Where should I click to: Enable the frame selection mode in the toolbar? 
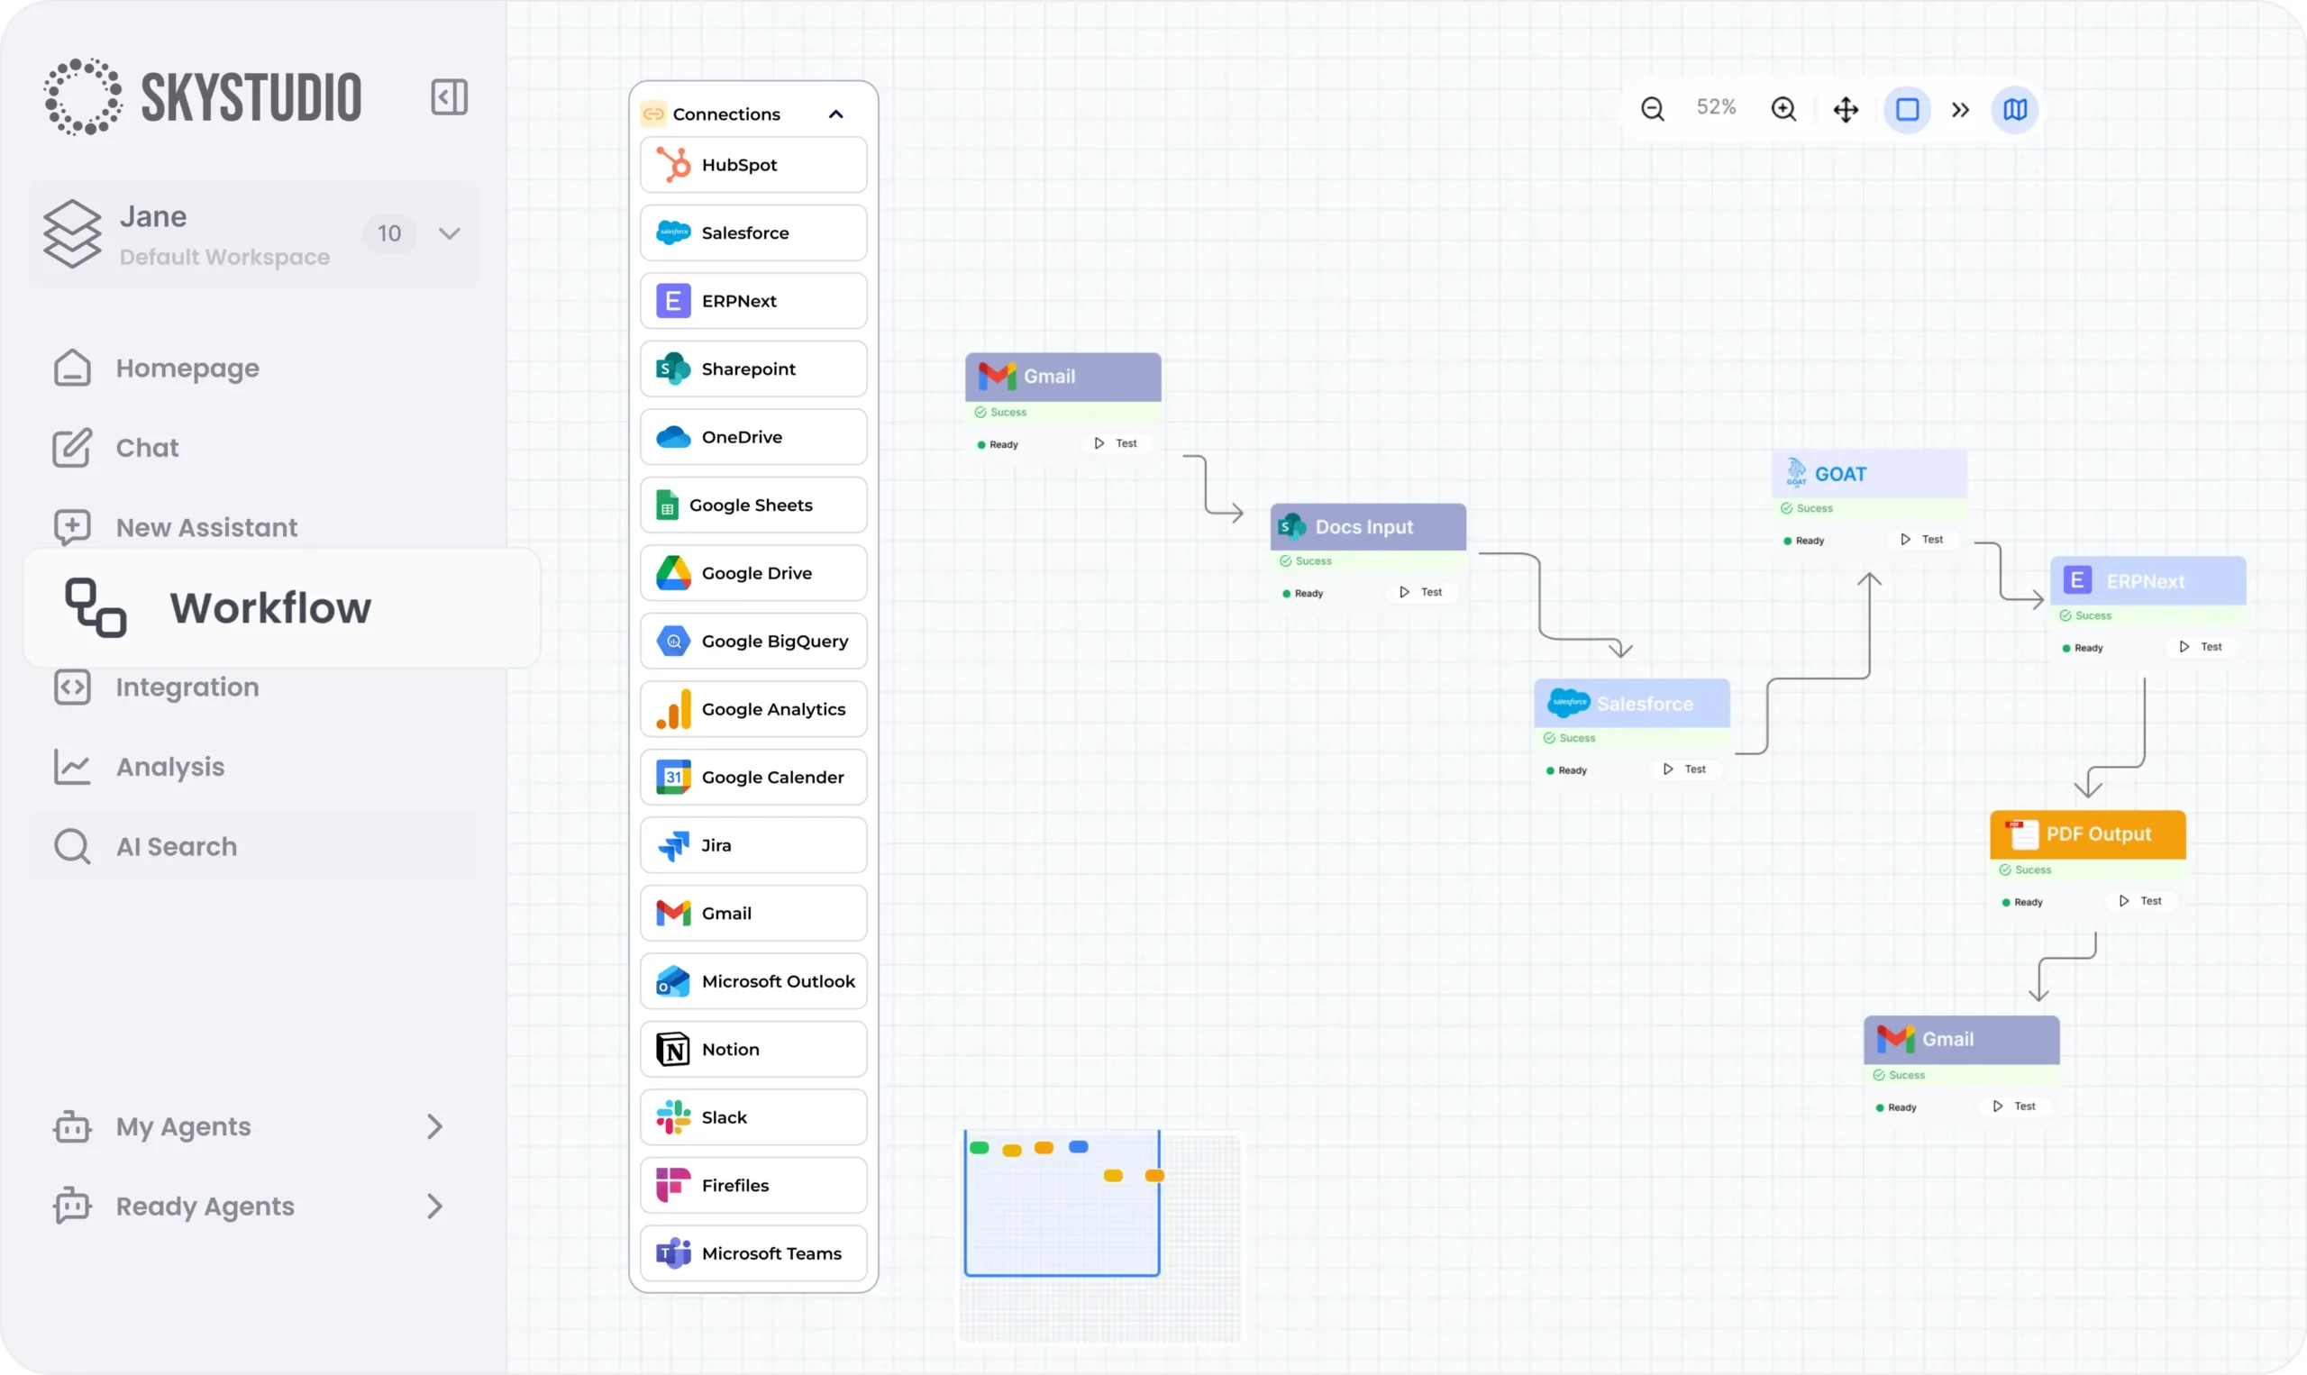point(1908,109)
